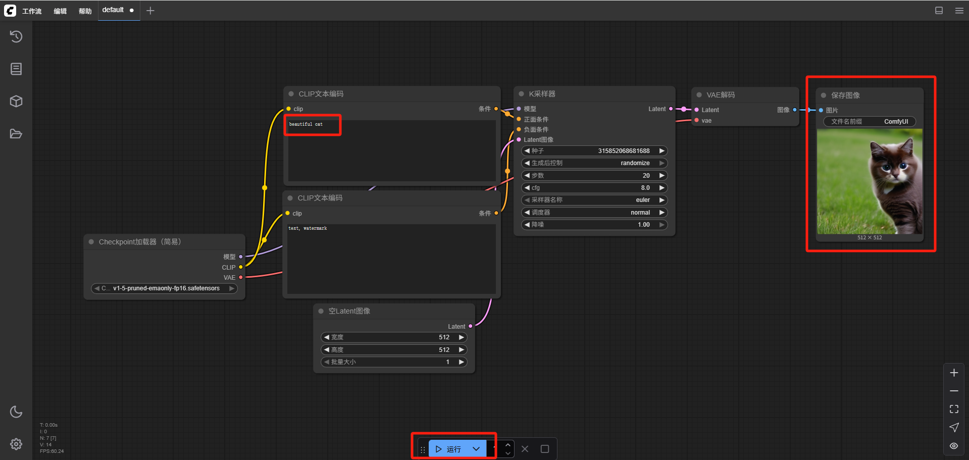Image resolution: width=969 pixels, height=460 pixels.
Task: Toggle dark theme moon icon
Action: [x=16, y=412]
